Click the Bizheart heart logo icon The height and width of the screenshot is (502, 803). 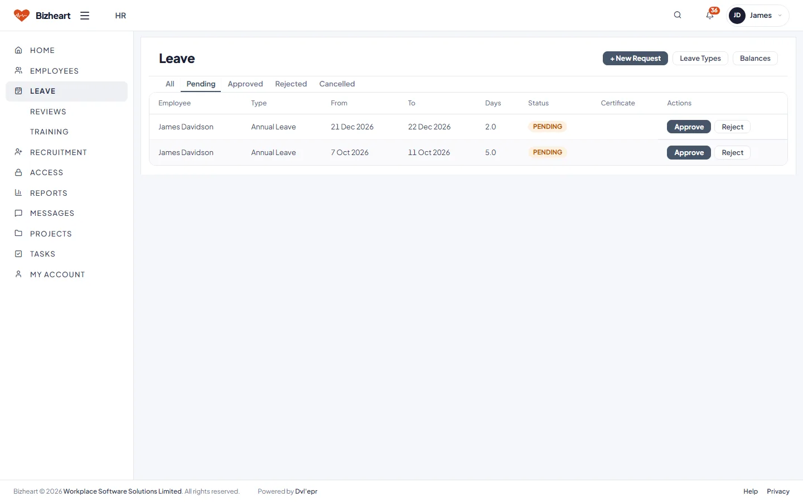click(x=21, y=16)
